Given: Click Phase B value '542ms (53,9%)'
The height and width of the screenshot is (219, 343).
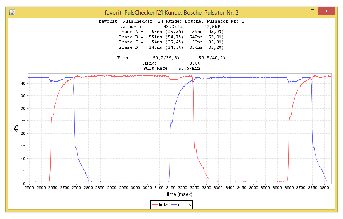Looking at the screenshot, I should (x=207, y=37).
